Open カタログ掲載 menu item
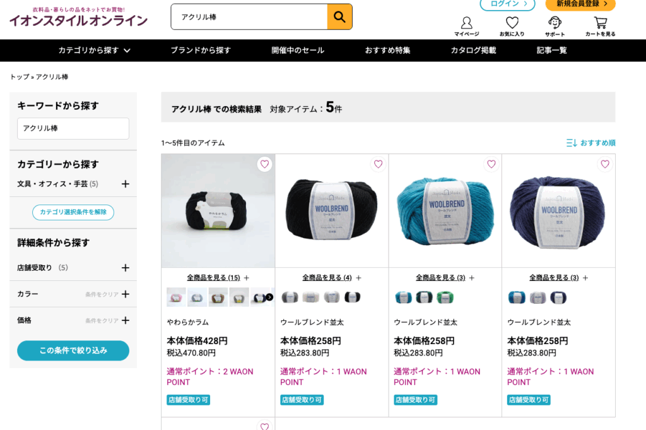Viewport: 646px width, 430px height. [473, 51]
